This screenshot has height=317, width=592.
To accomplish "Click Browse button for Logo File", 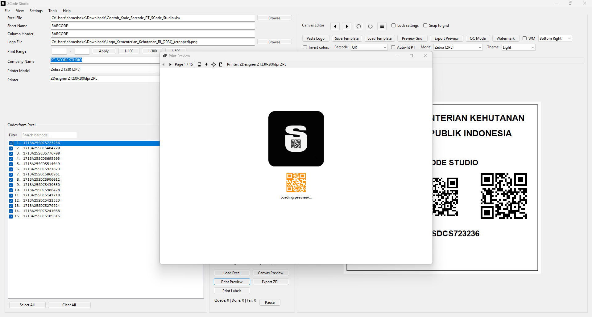I will 274,42.
